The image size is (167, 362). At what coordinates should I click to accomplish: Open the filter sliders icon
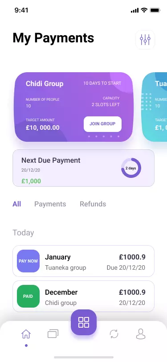click(x=145, y=40)
